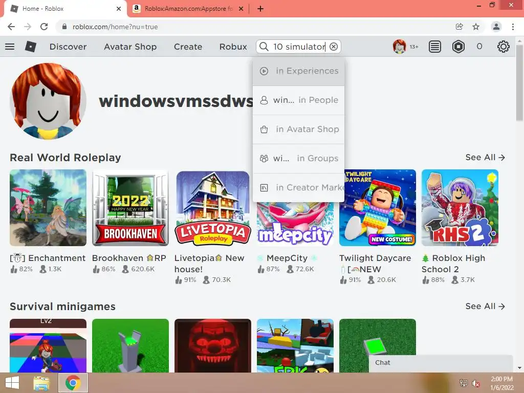Open the Windows Start button
This screenshot has width=524, height=393.
12,383
